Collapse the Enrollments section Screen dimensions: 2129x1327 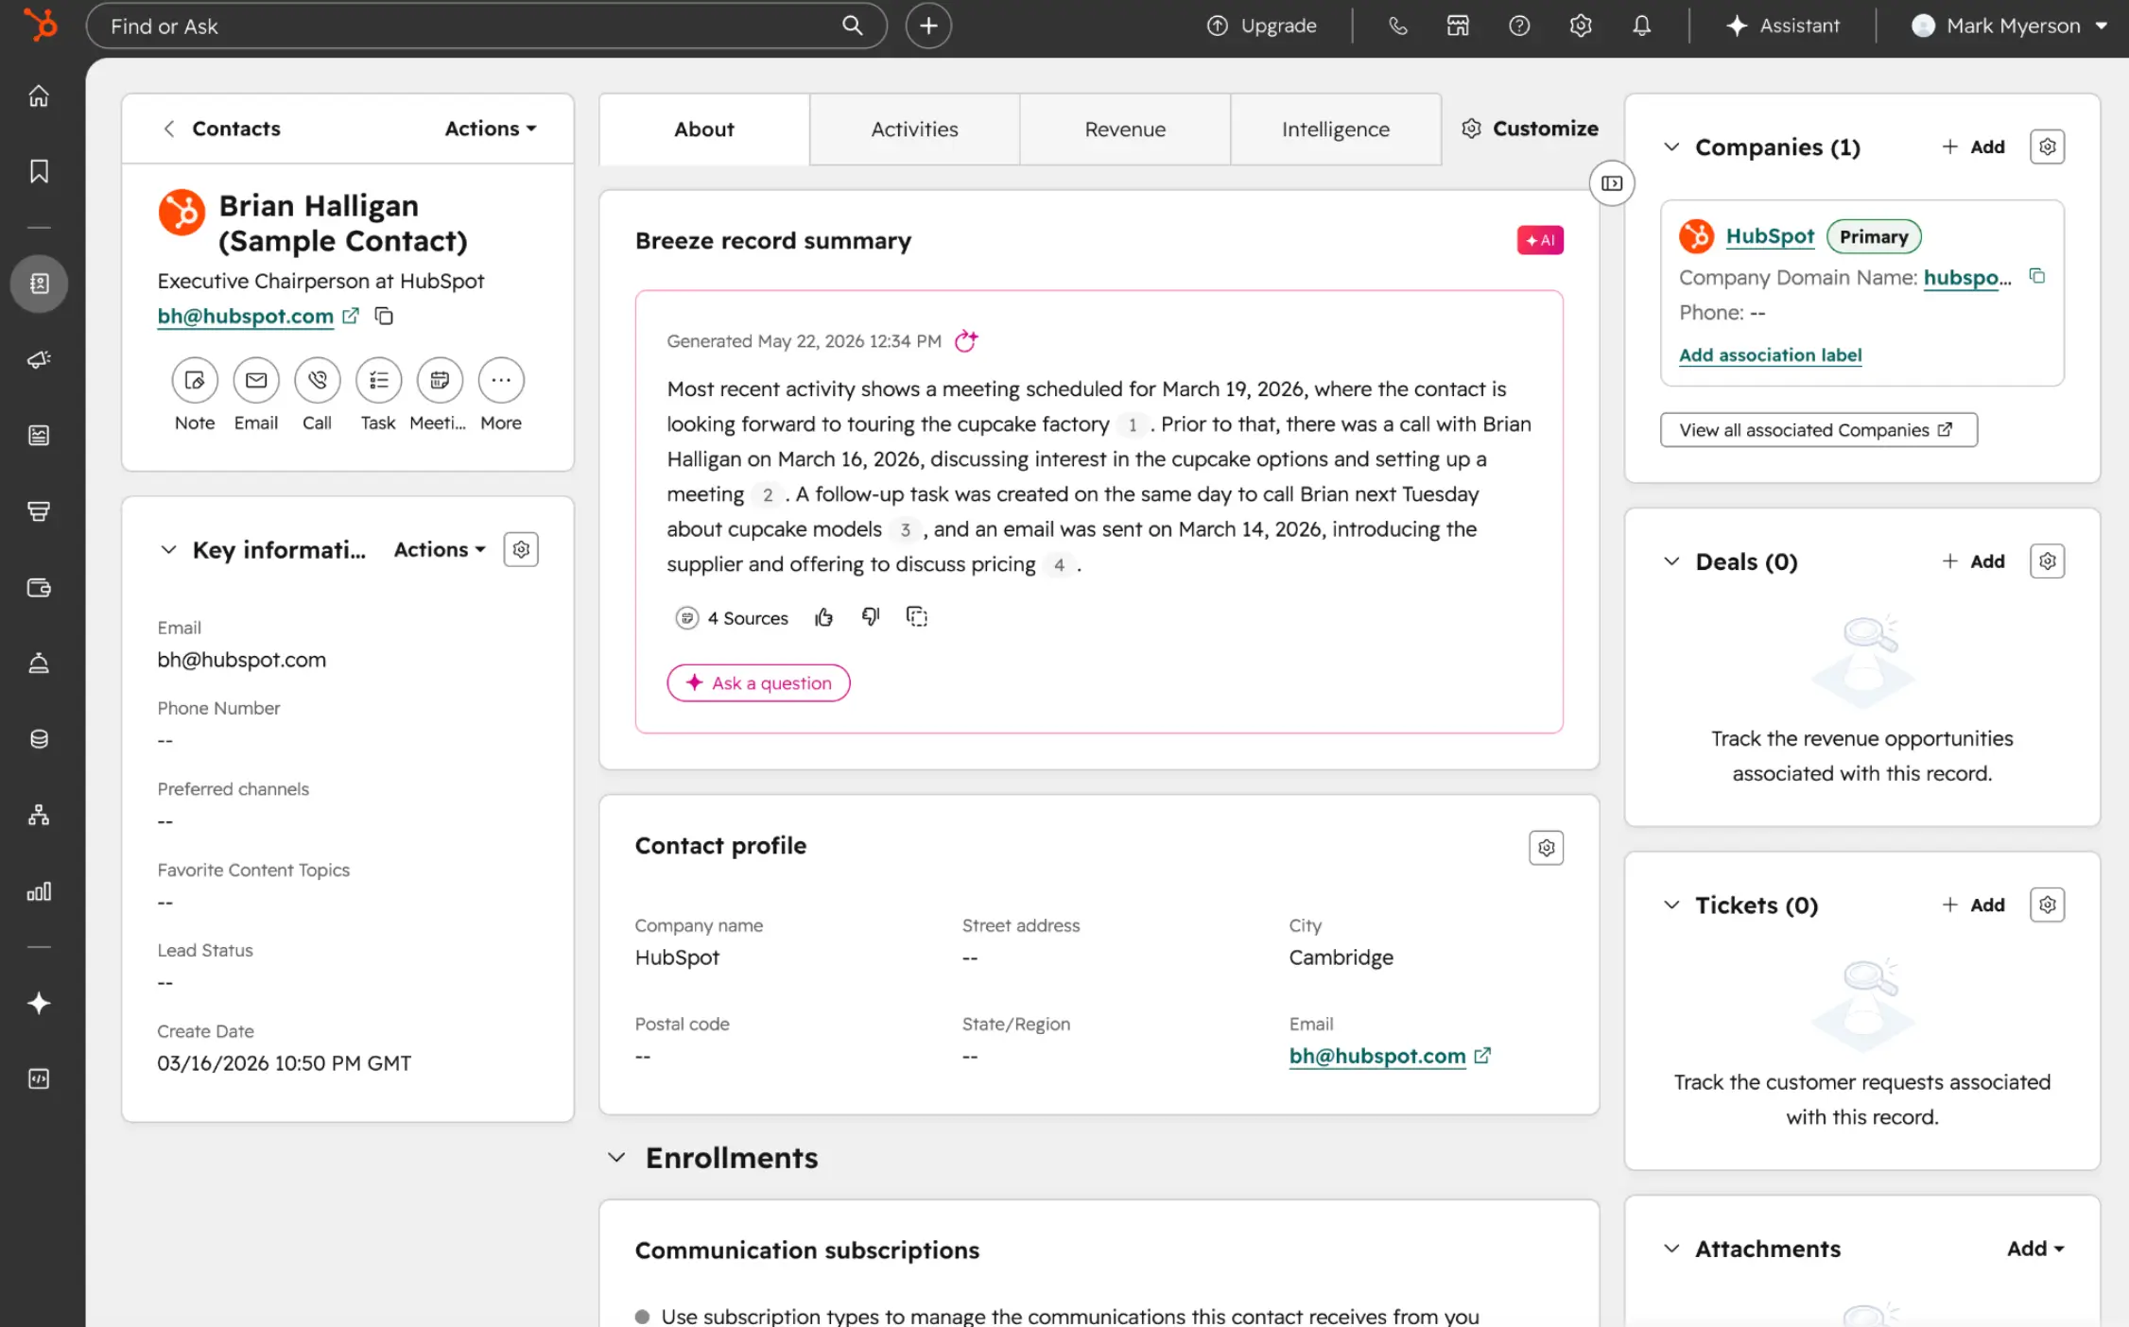616,1157
